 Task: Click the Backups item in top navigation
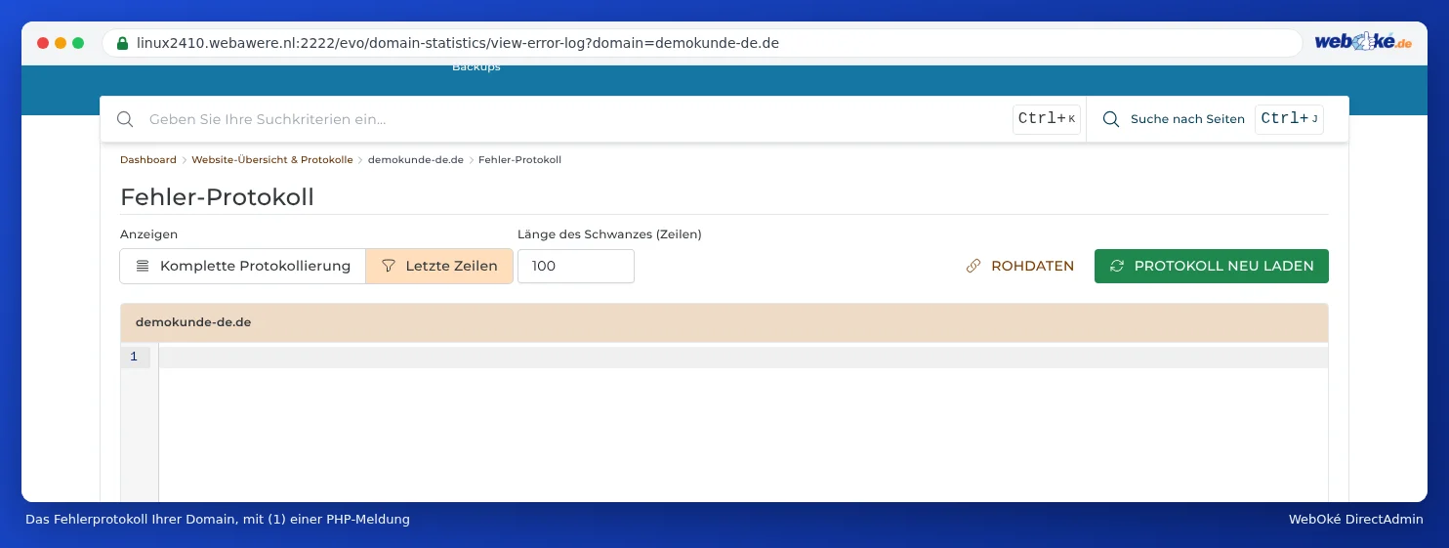pos(476,66)
